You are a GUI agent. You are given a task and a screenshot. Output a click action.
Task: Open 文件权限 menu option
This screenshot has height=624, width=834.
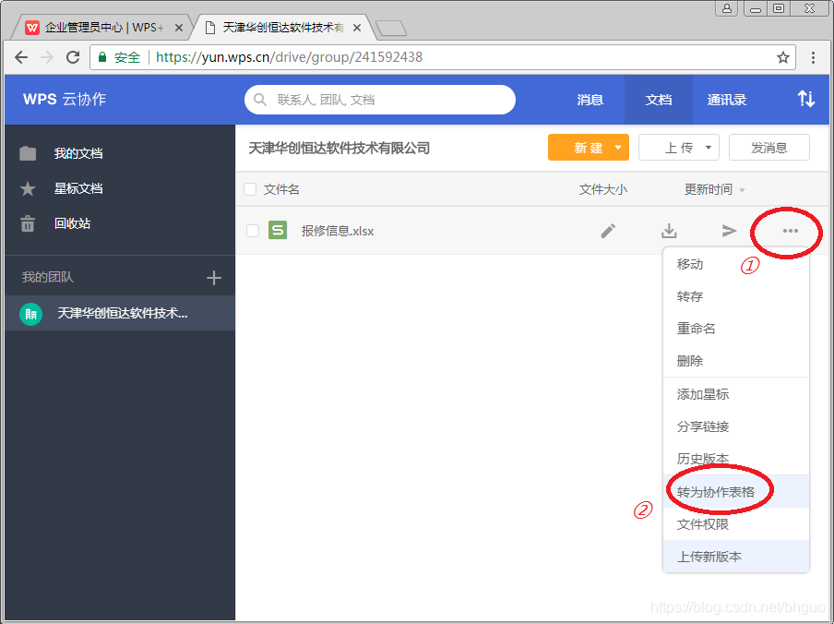point(736,524)
